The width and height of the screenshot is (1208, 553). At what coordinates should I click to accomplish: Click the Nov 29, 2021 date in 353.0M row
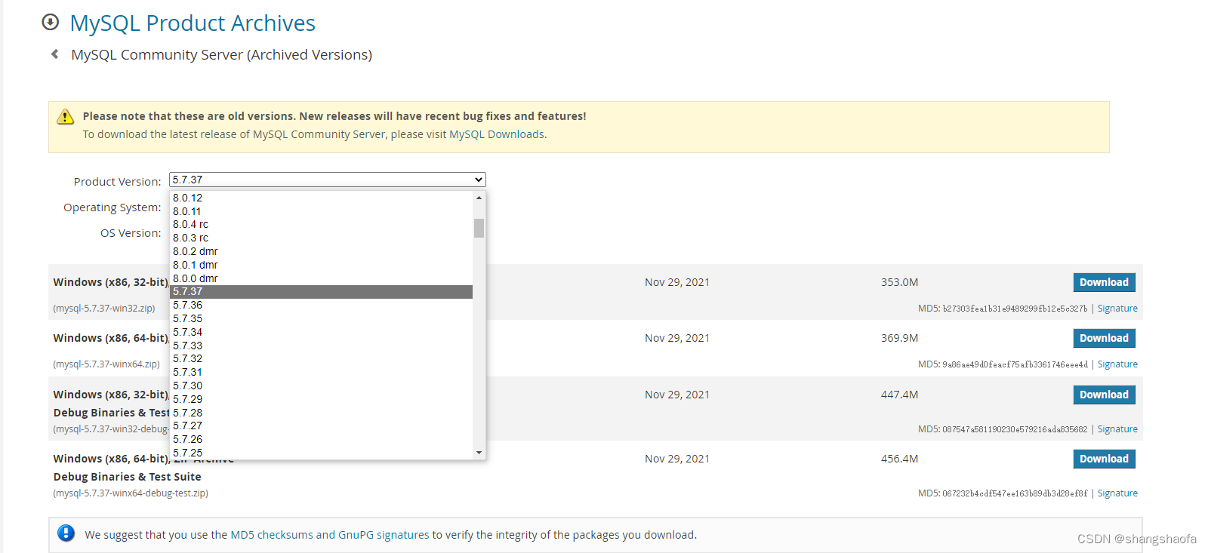click(x=677, y=282)
